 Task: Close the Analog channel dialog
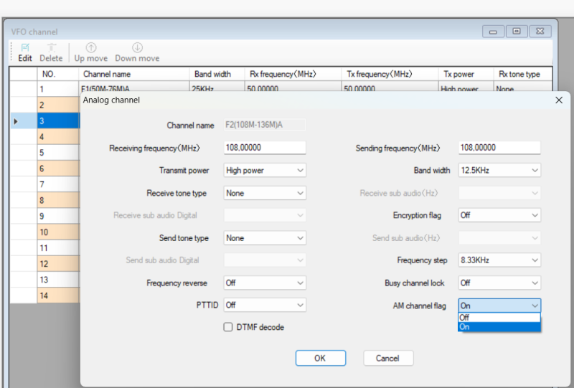[x=559, y=100]
